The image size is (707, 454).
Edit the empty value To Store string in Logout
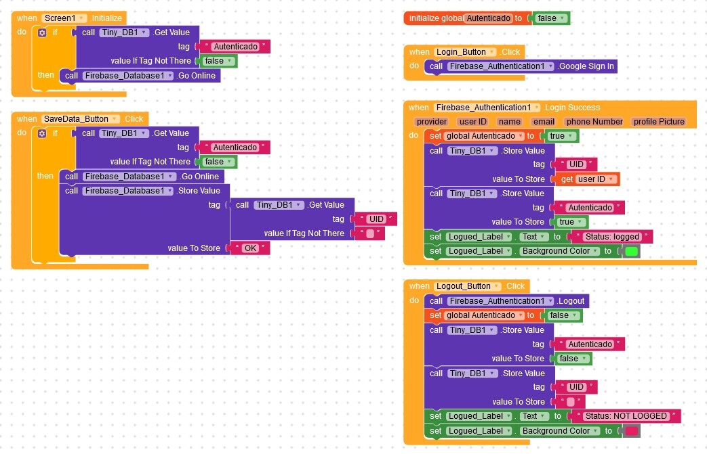pos(570,402)
